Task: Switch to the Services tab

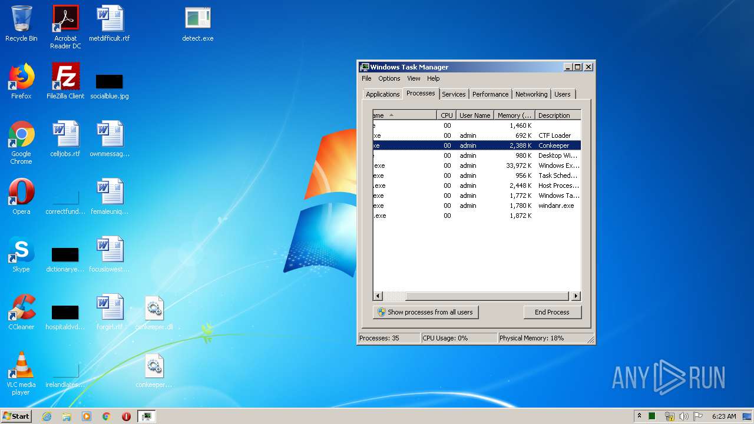Action: 454,94
